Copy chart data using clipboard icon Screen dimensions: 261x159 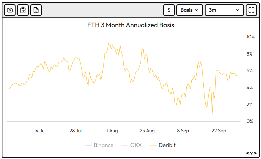[23, 10]
